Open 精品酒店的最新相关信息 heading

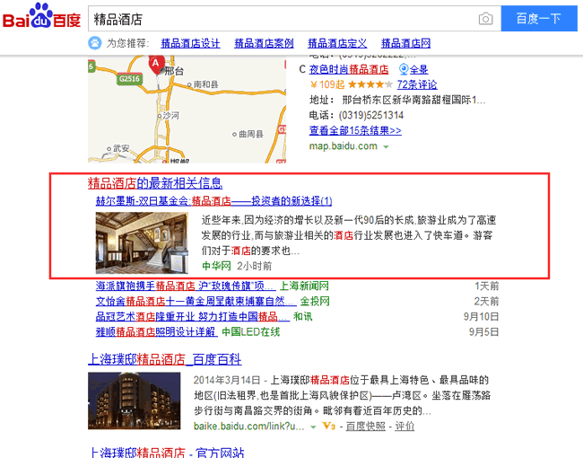pyautogui.click(x=155, y=183)
